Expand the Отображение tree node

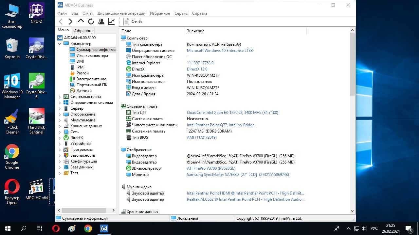pyautogui.click(x=60, y=114)
